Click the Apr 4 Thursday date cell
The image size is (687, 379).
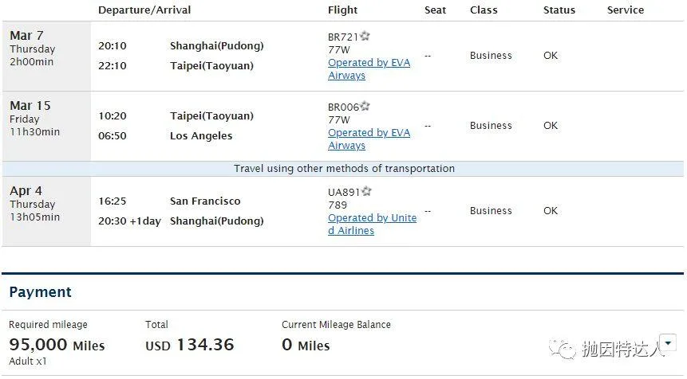click(46, 212)
